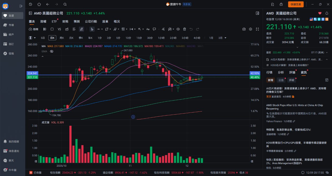Enter fullscreen chart mode
Image resolution: width=332 pixels, height=176 pixels.
pyautogui.click(x=257, y=29)
